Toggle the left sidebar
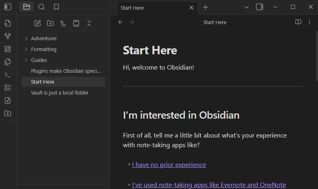This screenshot has width=318, height=189. tap(8, 7)
